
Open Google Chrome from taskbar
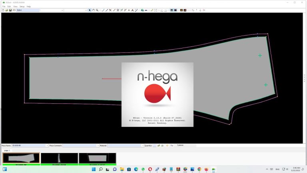pyautogui.click(x=199, y=169)
